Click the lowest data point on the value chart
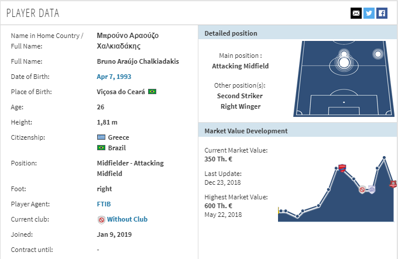The width and height of the screenshot is (398, 259). coord(297,216)
